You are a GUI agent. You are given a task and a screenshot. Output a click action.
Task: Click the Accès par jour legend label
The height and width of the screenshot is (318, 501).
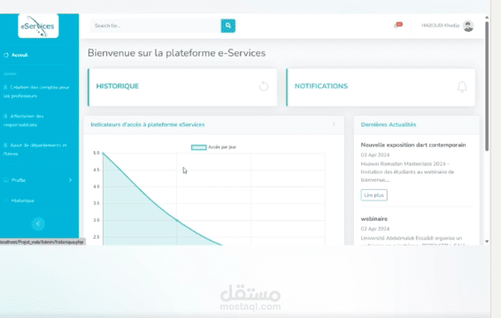(x=222, y=147)
